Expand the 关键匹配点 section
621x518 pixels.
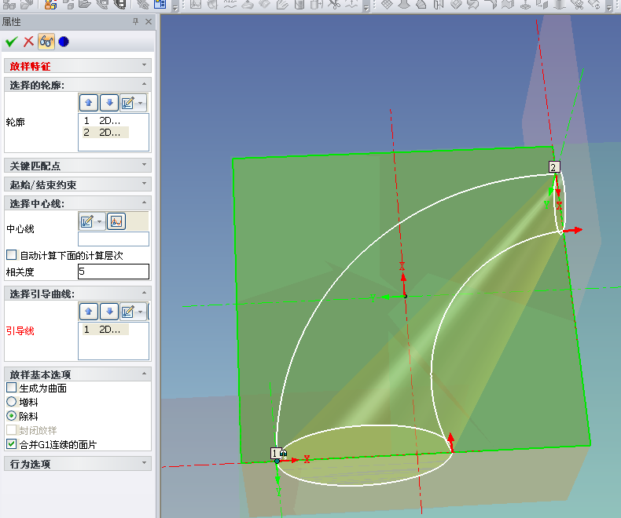[77, 166]
